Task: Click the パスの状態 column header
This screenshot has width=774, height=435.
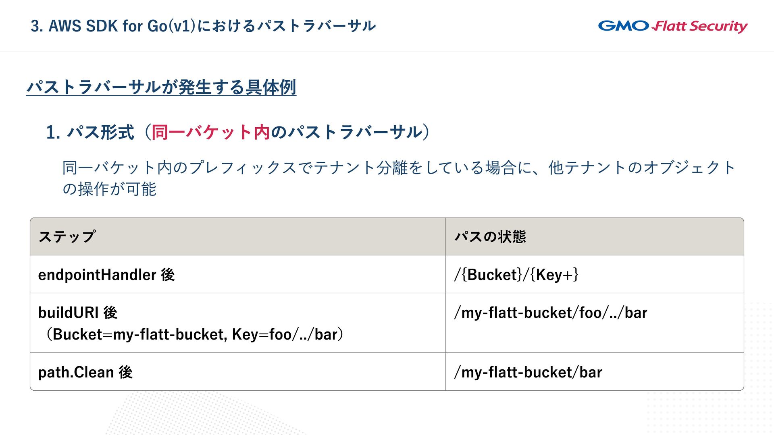Action: [x=490, y=237]
